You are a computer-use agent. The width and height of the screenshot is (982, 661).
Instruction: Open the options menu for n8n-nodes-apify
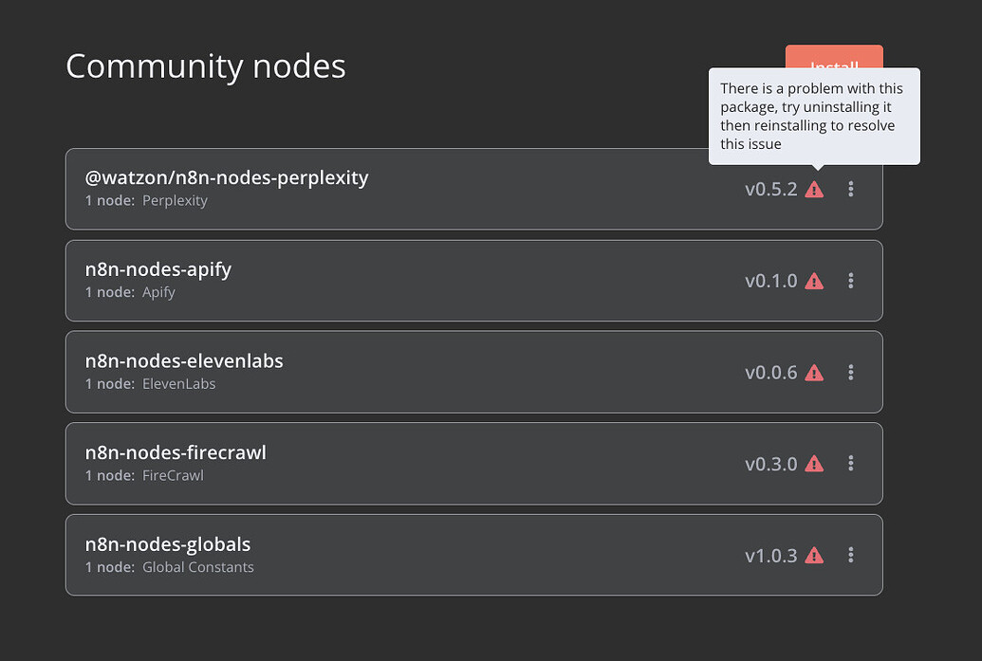pos(851,281)
